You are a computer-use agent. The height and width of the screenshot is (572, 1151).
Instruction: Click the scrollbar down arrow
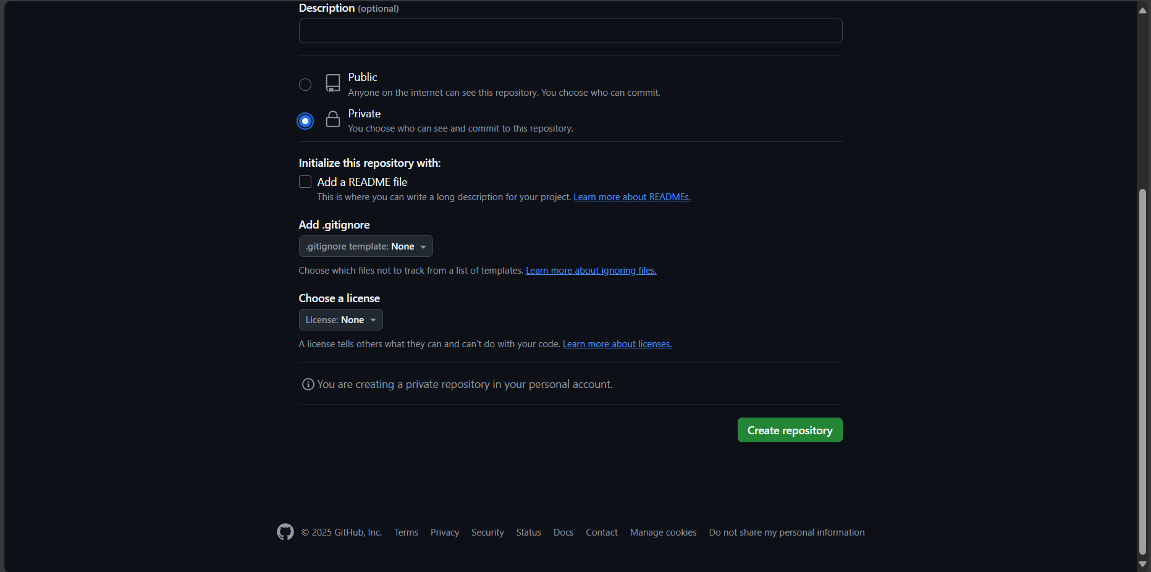click(1142, 563)
